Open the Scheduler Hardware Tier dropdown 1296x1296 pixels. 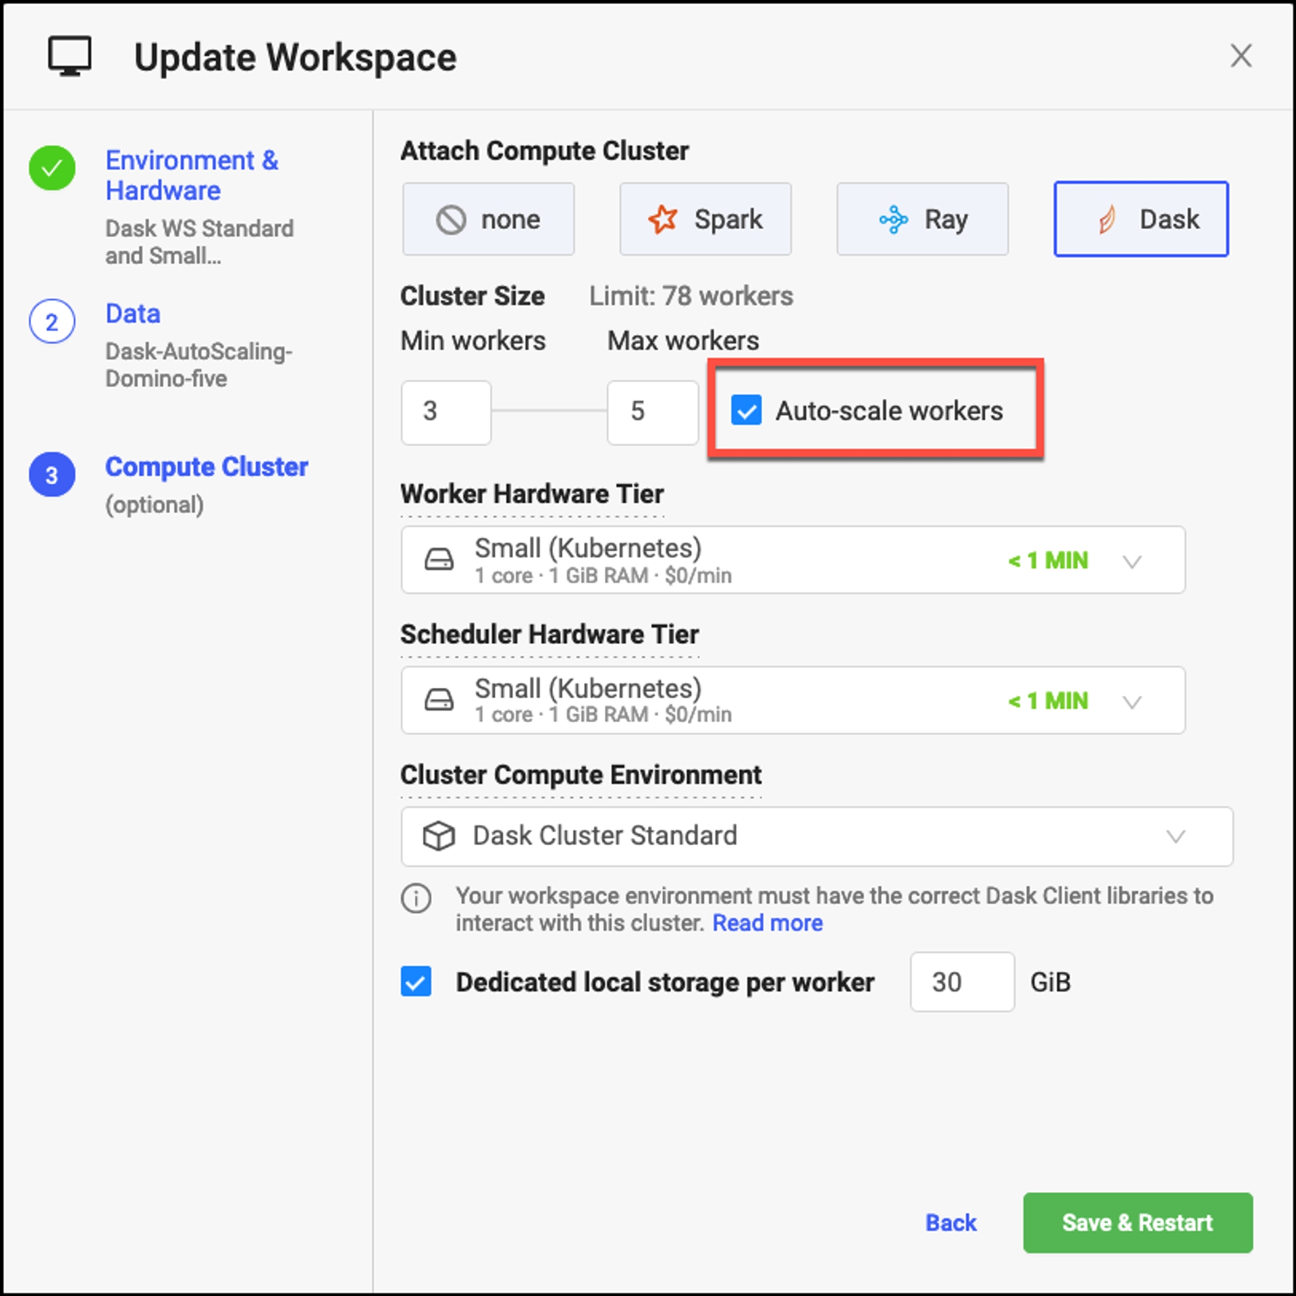(1131, 701)
